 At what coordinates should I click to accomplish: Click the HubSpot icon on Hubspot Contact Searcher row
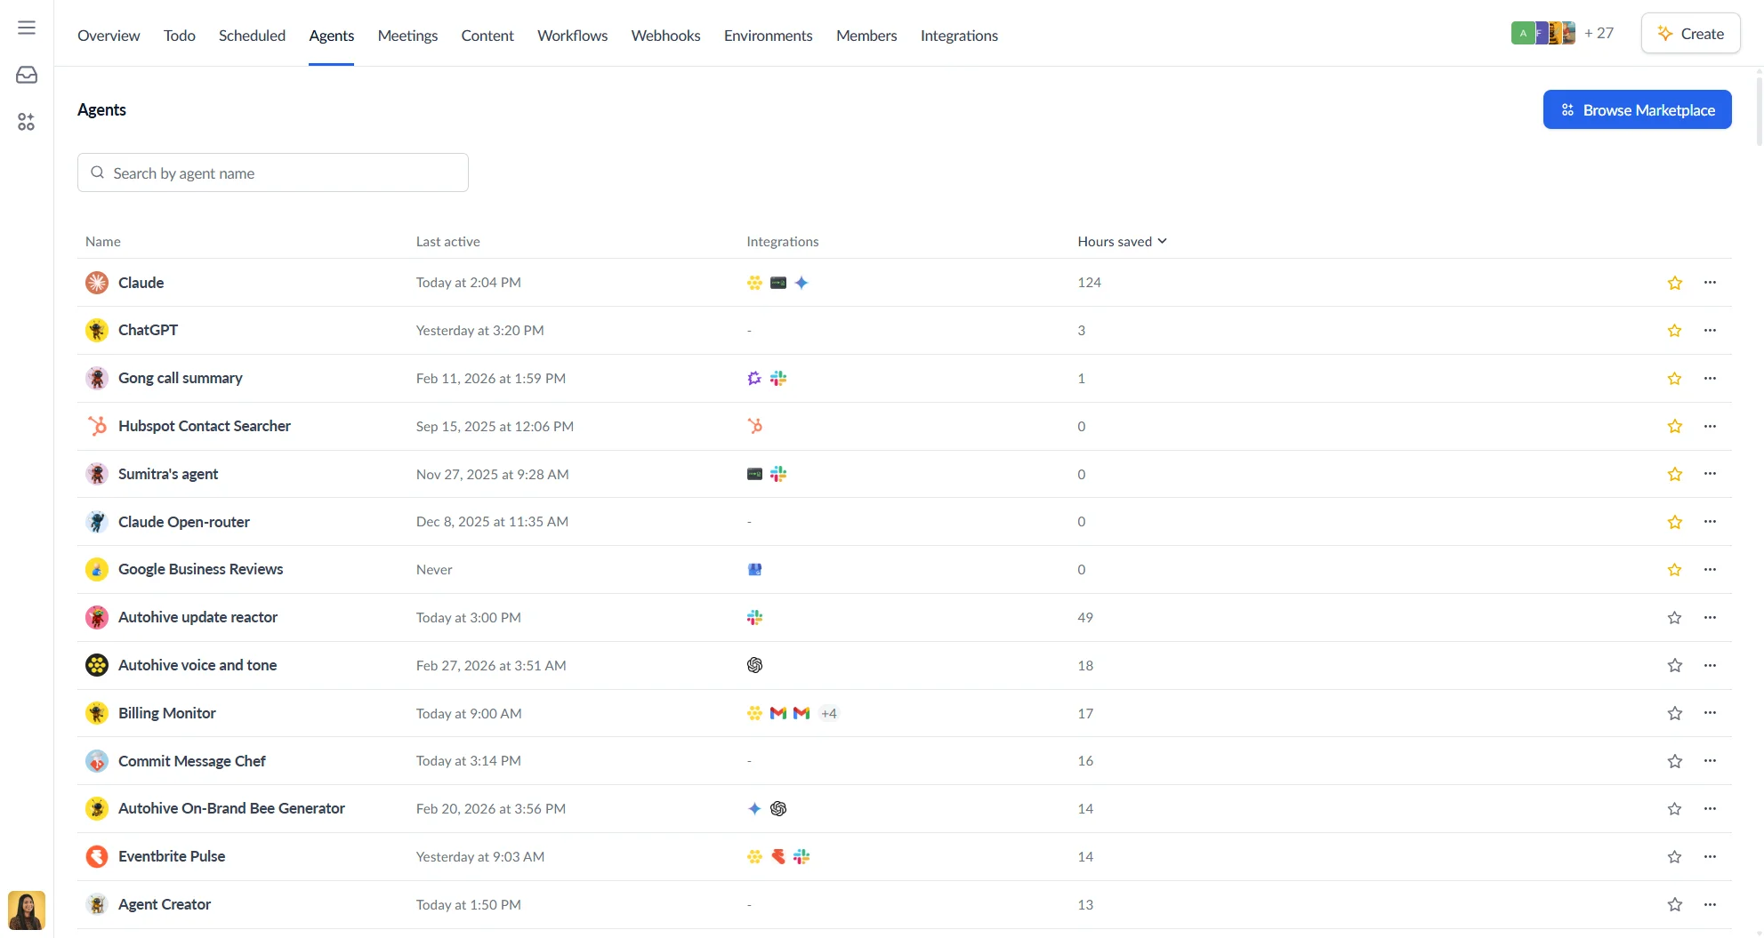coord(754,426)
